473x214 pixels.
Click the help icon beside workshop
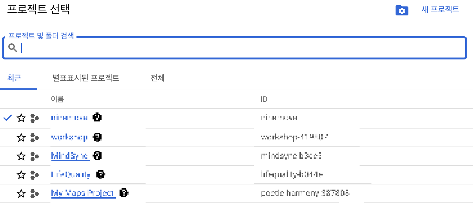coord(97,137)
